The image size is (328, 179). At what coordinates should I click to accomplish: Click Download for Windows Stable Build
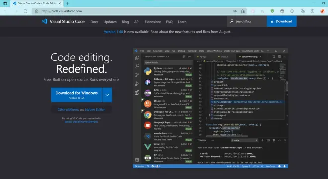[77, 95]
